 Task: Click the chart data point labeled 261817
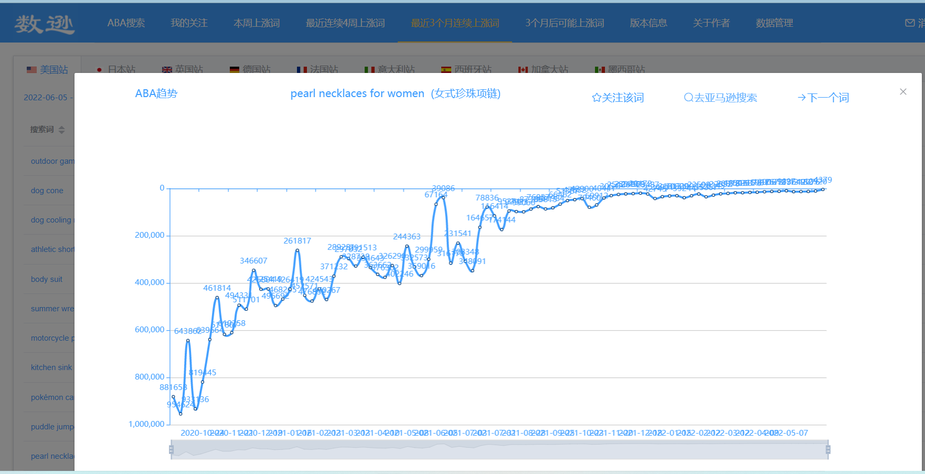[x=297, y=250]
